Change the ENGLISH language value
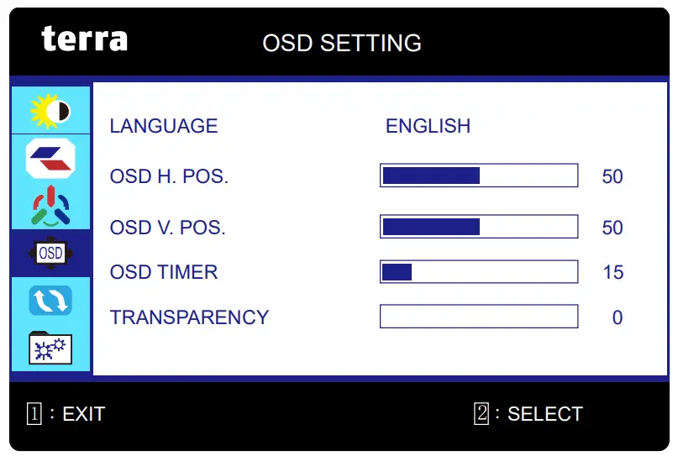 pyautogui.click(x=428, y=126)
